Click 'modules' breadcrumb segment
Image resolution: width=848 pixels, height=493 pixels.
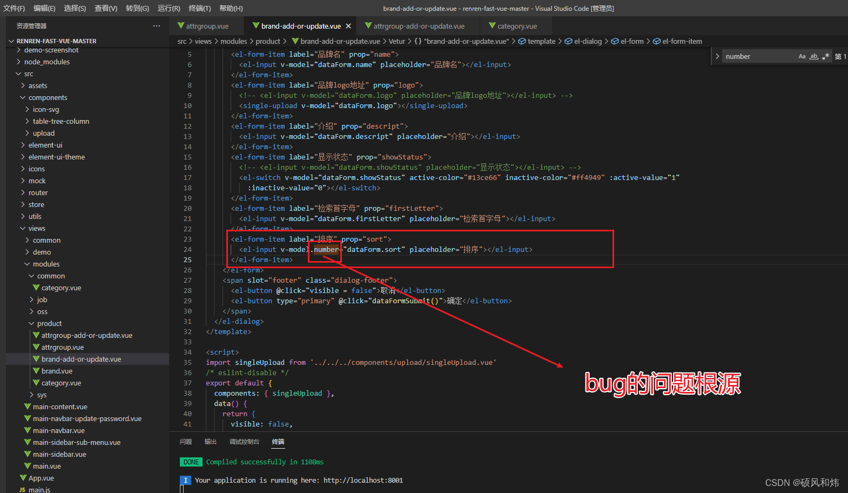pyautogui.click(x=234, y=41)
